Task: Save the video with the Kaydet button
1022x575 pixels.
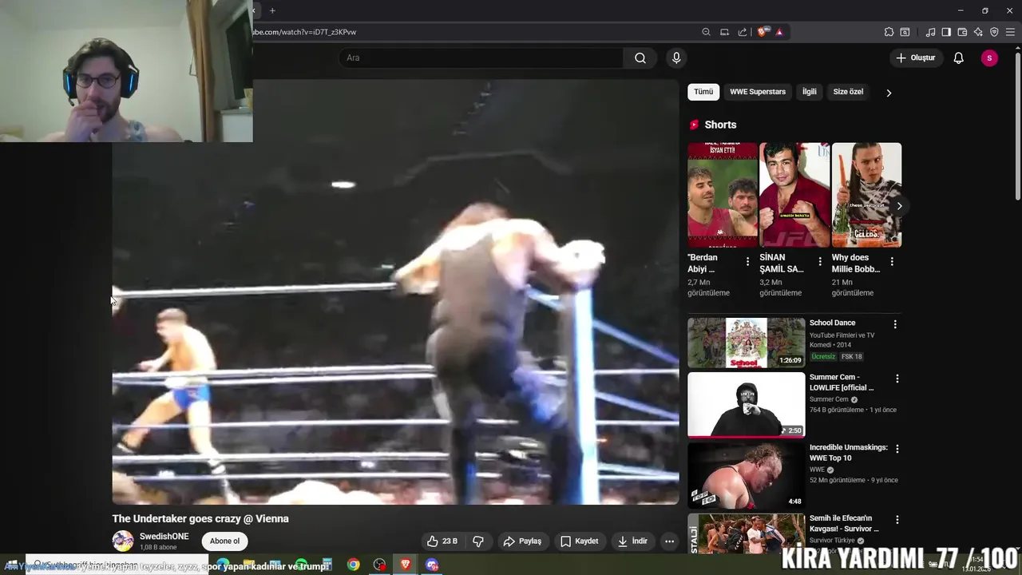Action: [580, 541]
